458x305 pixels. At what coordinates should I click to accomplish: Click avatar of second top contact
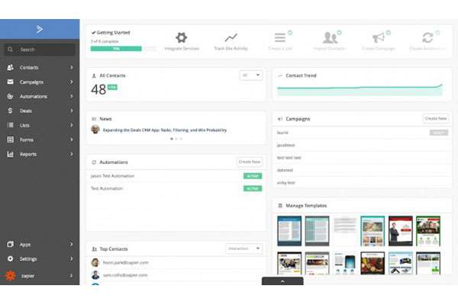coord(95,275)
